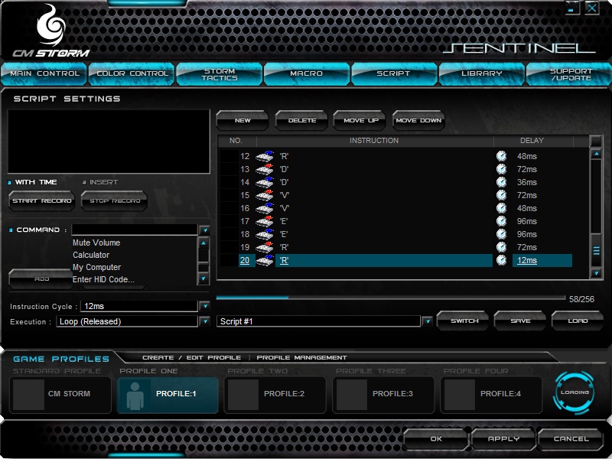The height and width of the screenshot is (459, 612).
Task: Select Profile:2 game profile
Action: pos(275,394)
